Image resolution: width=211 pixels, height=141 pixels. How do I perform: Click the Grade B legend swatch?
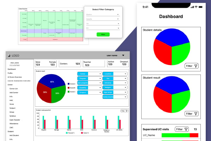click(x=68, y=88)
